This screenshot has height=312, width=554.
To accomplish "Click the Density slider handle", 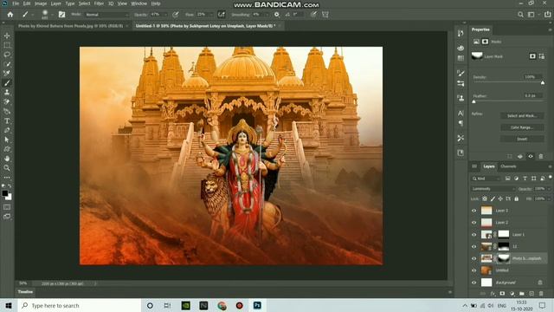I will [x=543, y=83].
